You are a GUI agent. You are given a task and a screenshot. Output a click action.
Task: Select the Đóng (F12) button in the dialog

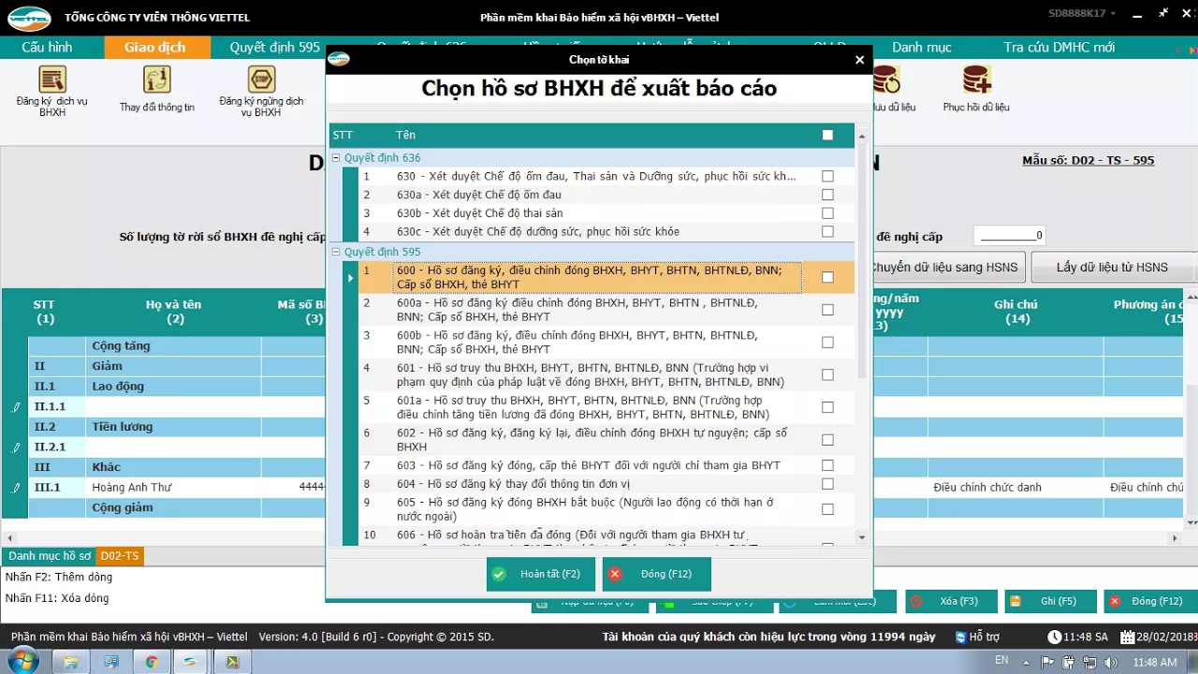(x=657, y=574)
